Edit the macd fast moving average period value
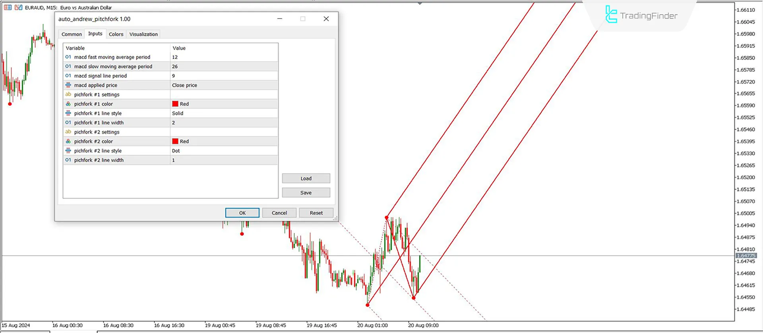The width and height of the screenshot is (763, 333). tap(224, 57)
